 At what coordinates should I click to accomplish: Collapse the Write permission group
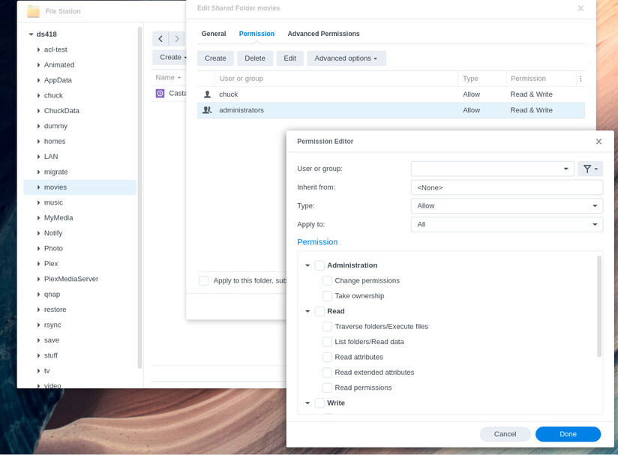307,403
